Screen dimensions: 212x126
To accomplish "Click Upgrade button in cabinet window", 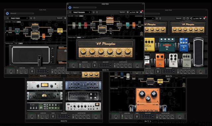I will (60, 18).
